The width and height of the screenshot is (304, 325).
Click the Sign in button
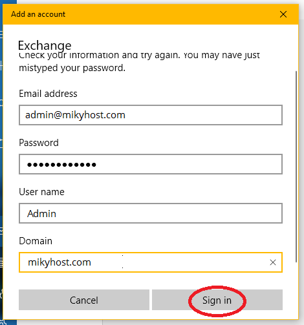coord(217,300)
